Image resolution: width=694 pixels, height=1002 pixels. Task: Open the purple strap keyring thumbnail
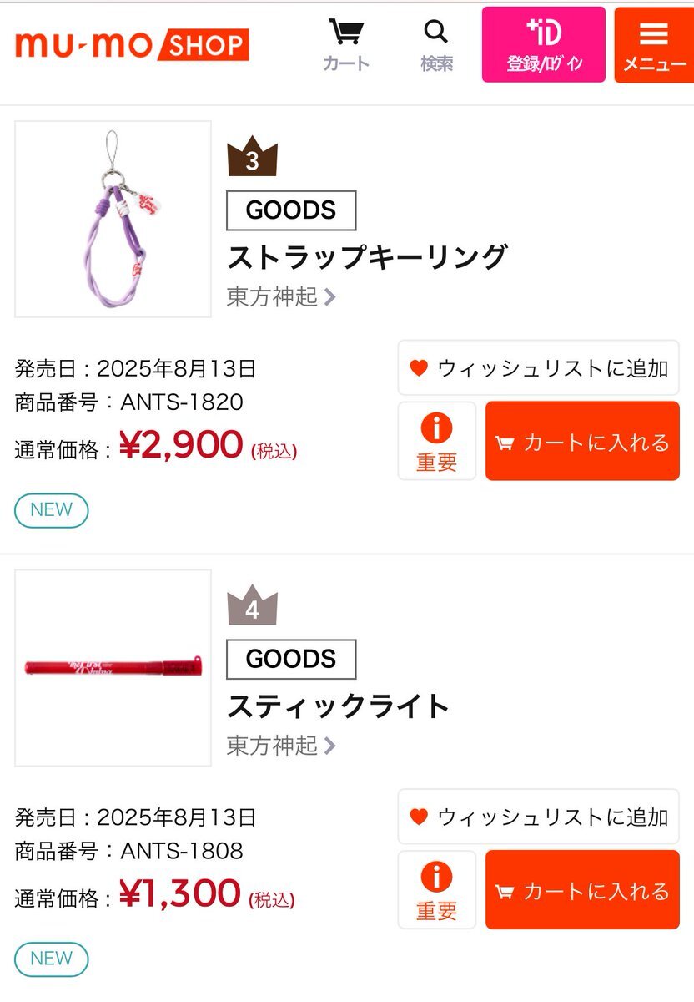(113, 219)
